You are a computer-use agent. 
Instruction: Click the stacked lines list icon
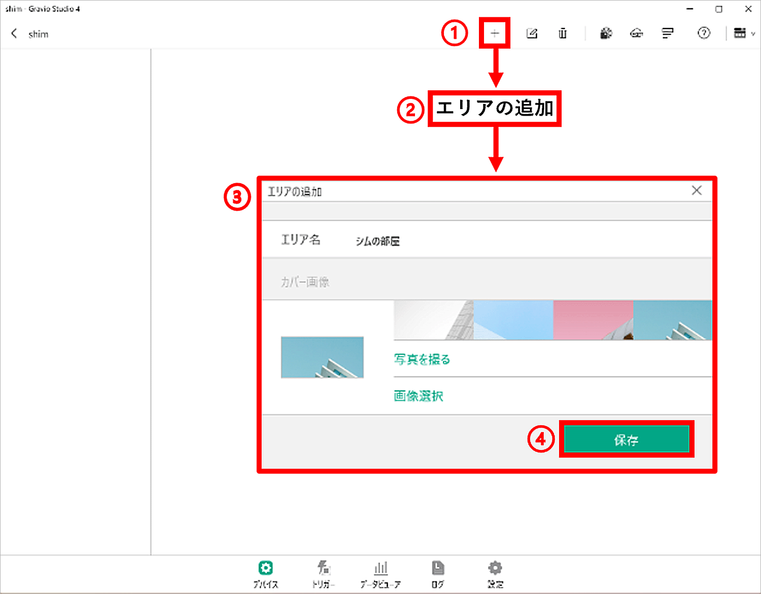click(x=668, y=33)
